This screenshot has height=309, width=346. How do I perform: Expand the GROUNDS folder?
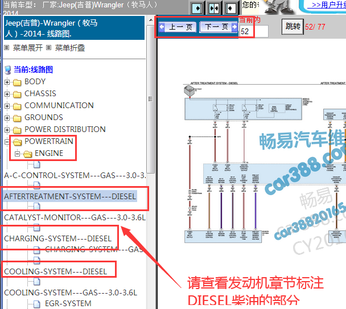[x=7, y=118]
